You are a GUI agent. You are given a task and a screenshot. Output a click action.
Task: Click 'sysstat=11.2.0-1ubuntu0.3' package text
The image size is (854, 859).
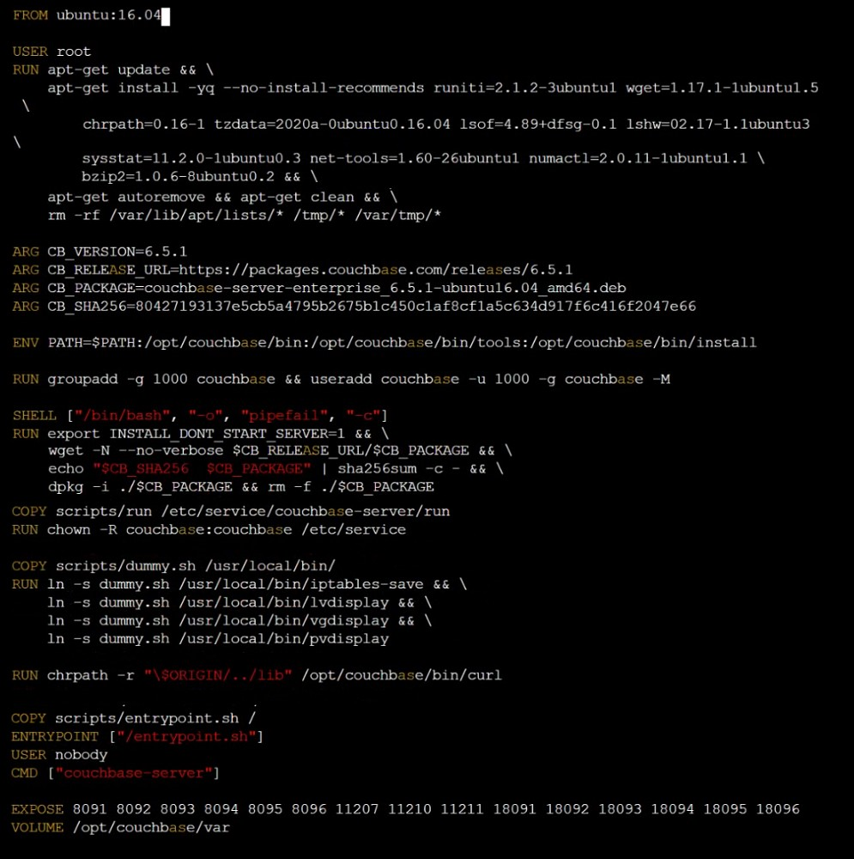click(191, 159)
